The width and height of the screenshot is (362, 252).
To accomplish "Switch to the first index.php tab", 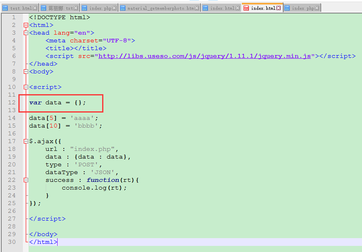I will click(99, 8).
